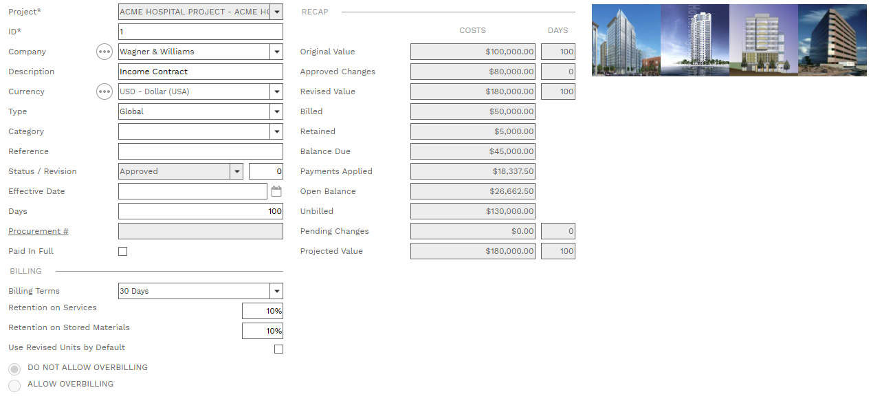Open the Effective Date calendar picker

276,191
